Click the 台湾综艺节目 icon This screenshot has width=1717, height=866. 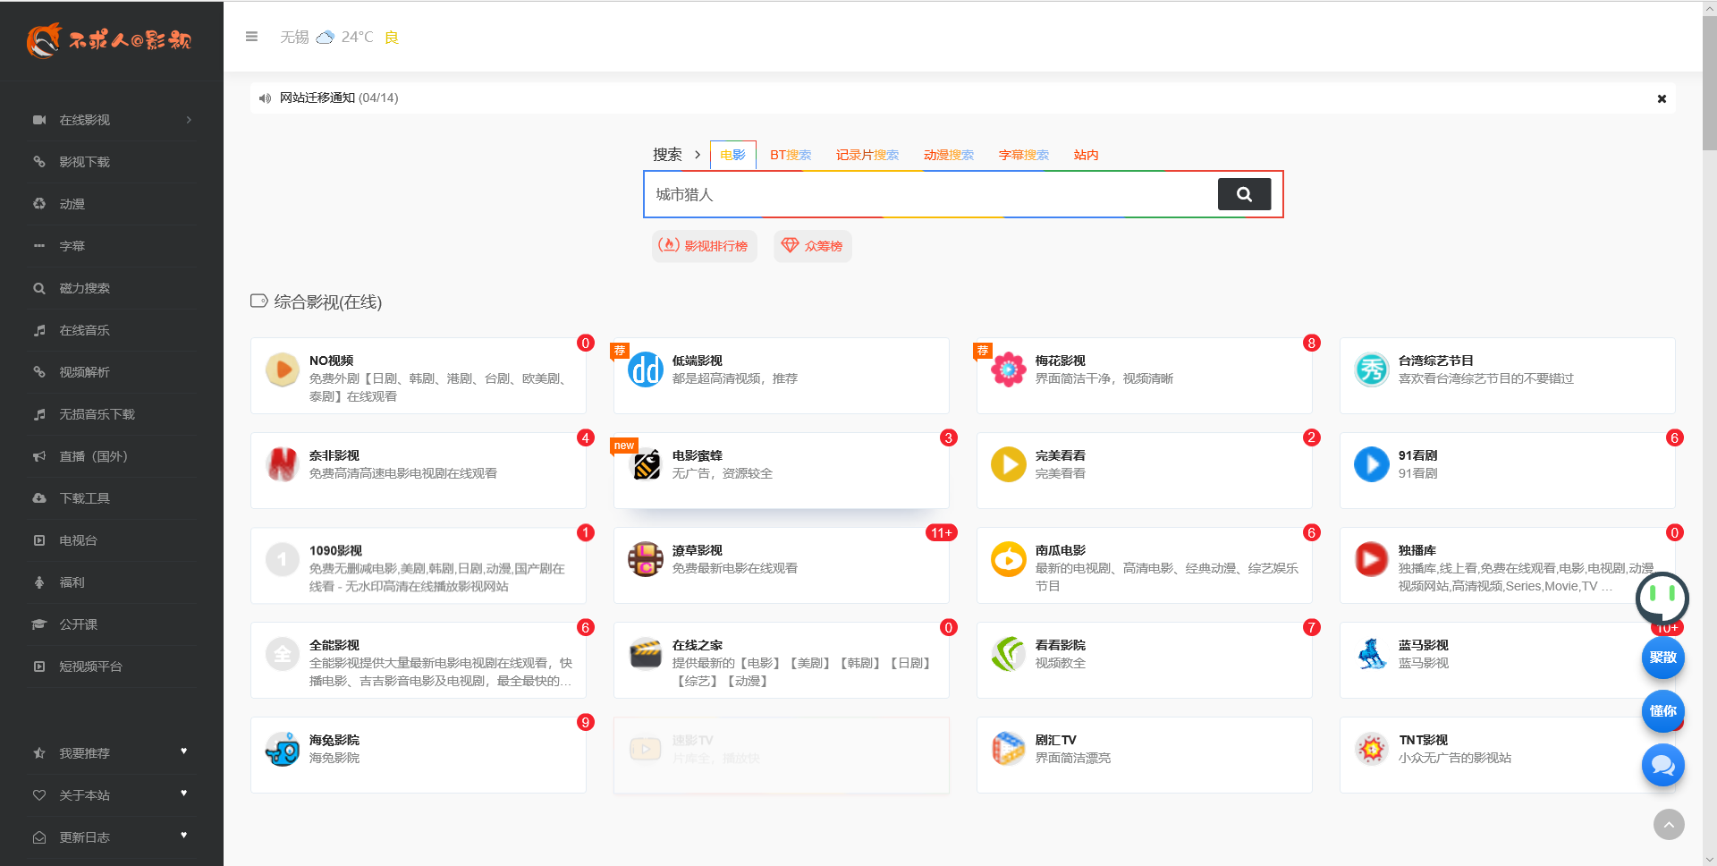point(1372,369)
